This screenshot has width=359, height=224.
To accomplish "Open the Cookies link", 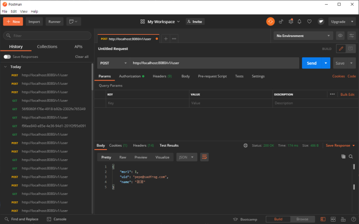I will click(x=339, y=76).
